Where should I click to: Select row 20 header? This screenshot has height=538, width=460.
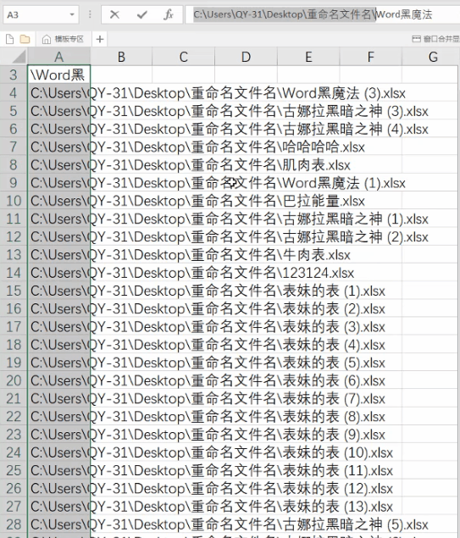pos(14,380)
